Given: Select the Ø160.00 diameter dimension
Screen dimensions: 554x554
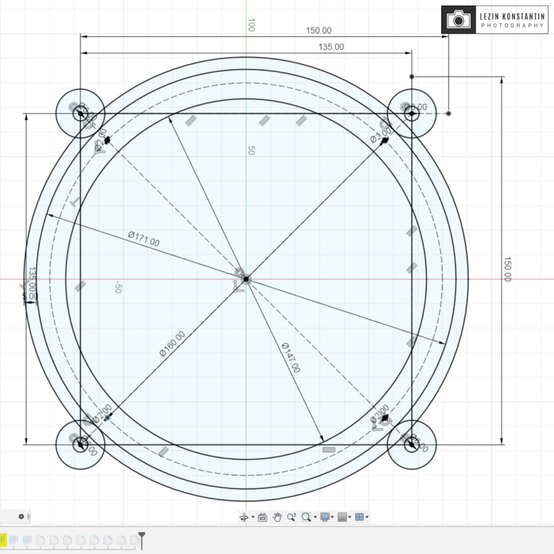Looking at the screenshot, I should 172,343.
